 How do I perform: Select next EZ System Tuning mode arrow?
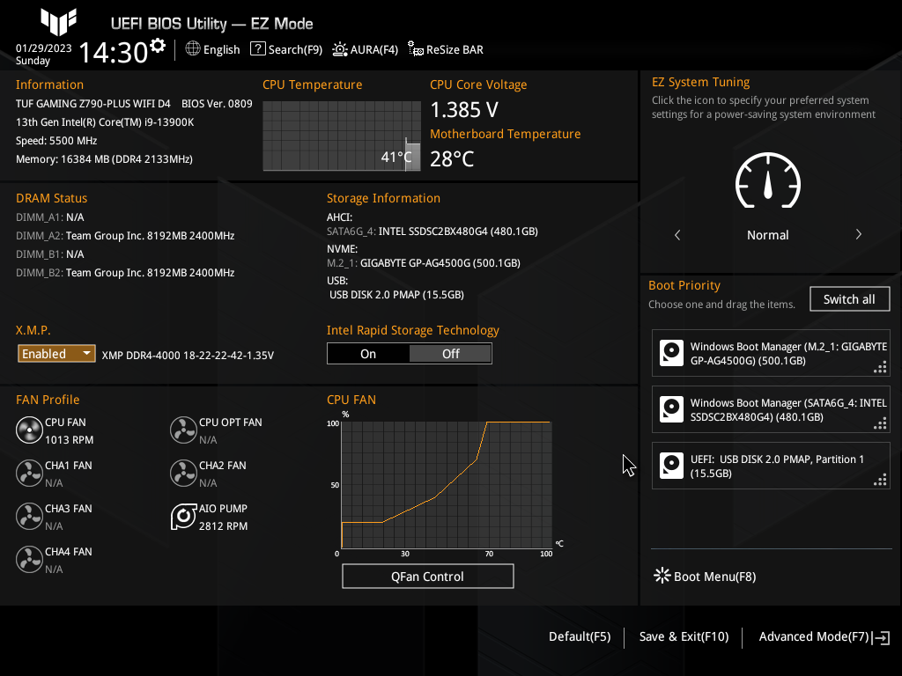pyautogui.click(x=858, y=234)
